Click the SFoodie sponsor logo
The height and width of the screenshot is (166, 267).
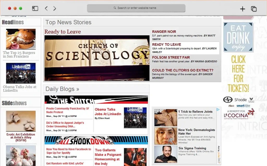point(240,100)
